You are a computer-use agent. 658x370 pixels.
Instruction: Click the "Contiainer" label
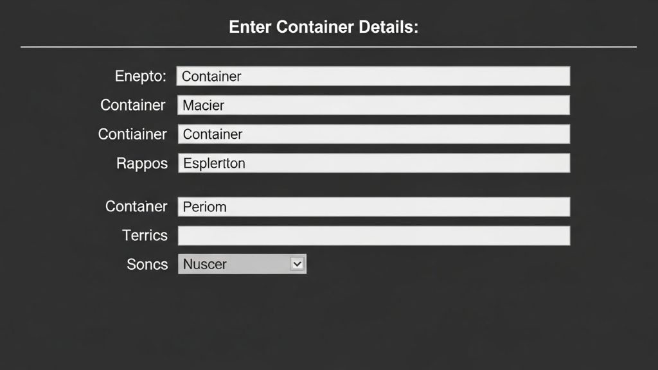click(132, 134)
